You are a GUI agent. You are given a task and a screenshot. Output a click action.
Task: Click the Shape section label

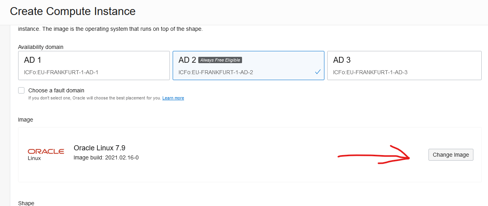pos(26,203)
